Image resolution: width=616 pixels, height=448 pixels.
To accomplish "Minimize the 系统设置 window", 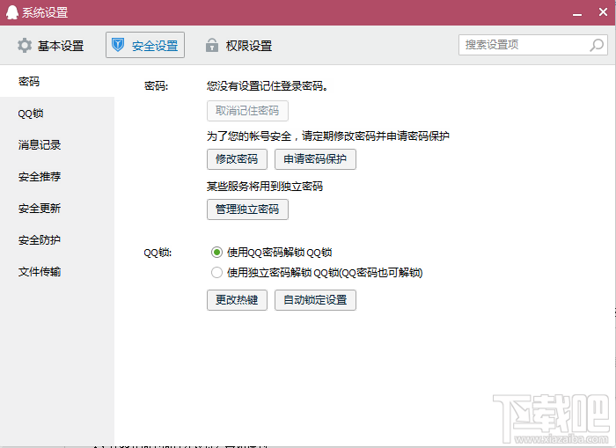I will tap(577, 13).
